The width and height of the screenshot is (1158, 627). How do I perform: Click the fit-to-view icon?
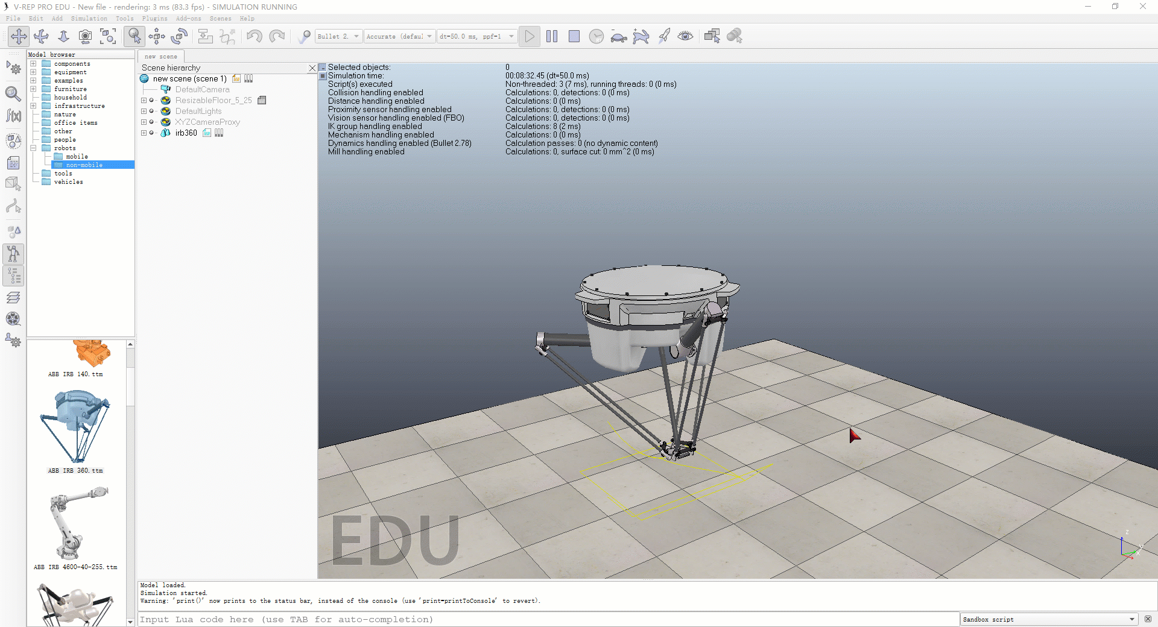108,36
